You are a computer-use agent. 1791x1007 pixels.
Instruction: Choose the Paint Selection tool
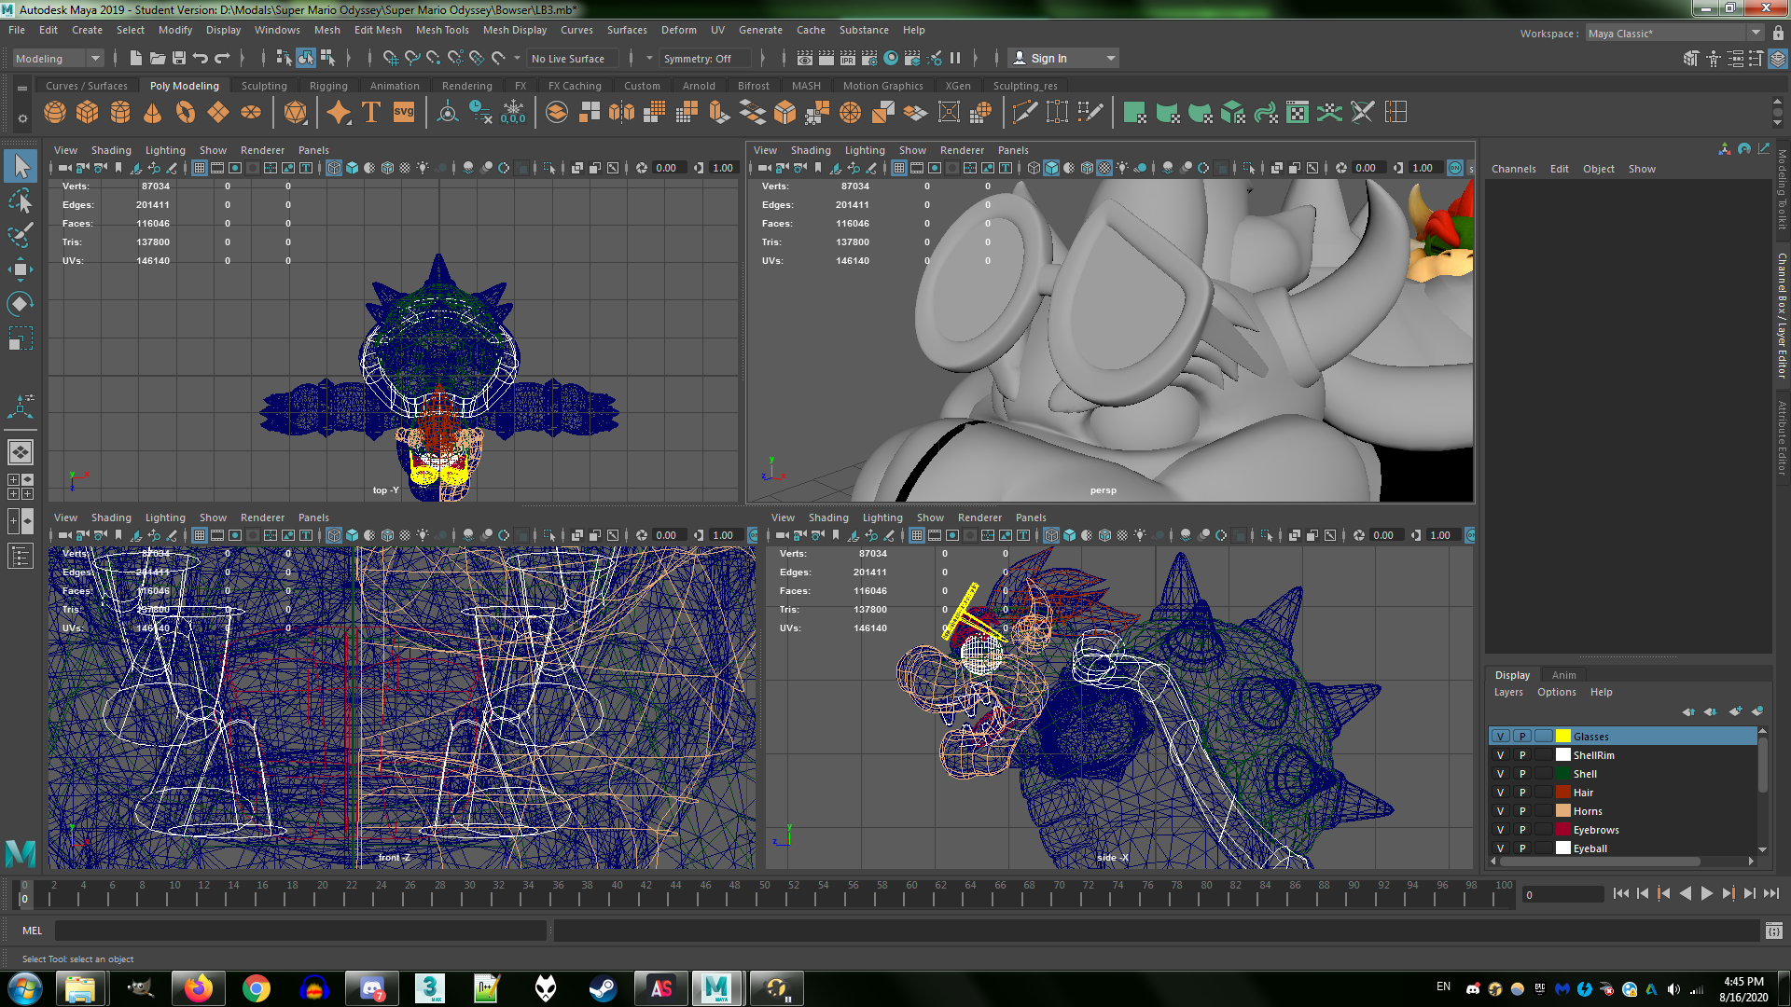click(x=21, y=235)
